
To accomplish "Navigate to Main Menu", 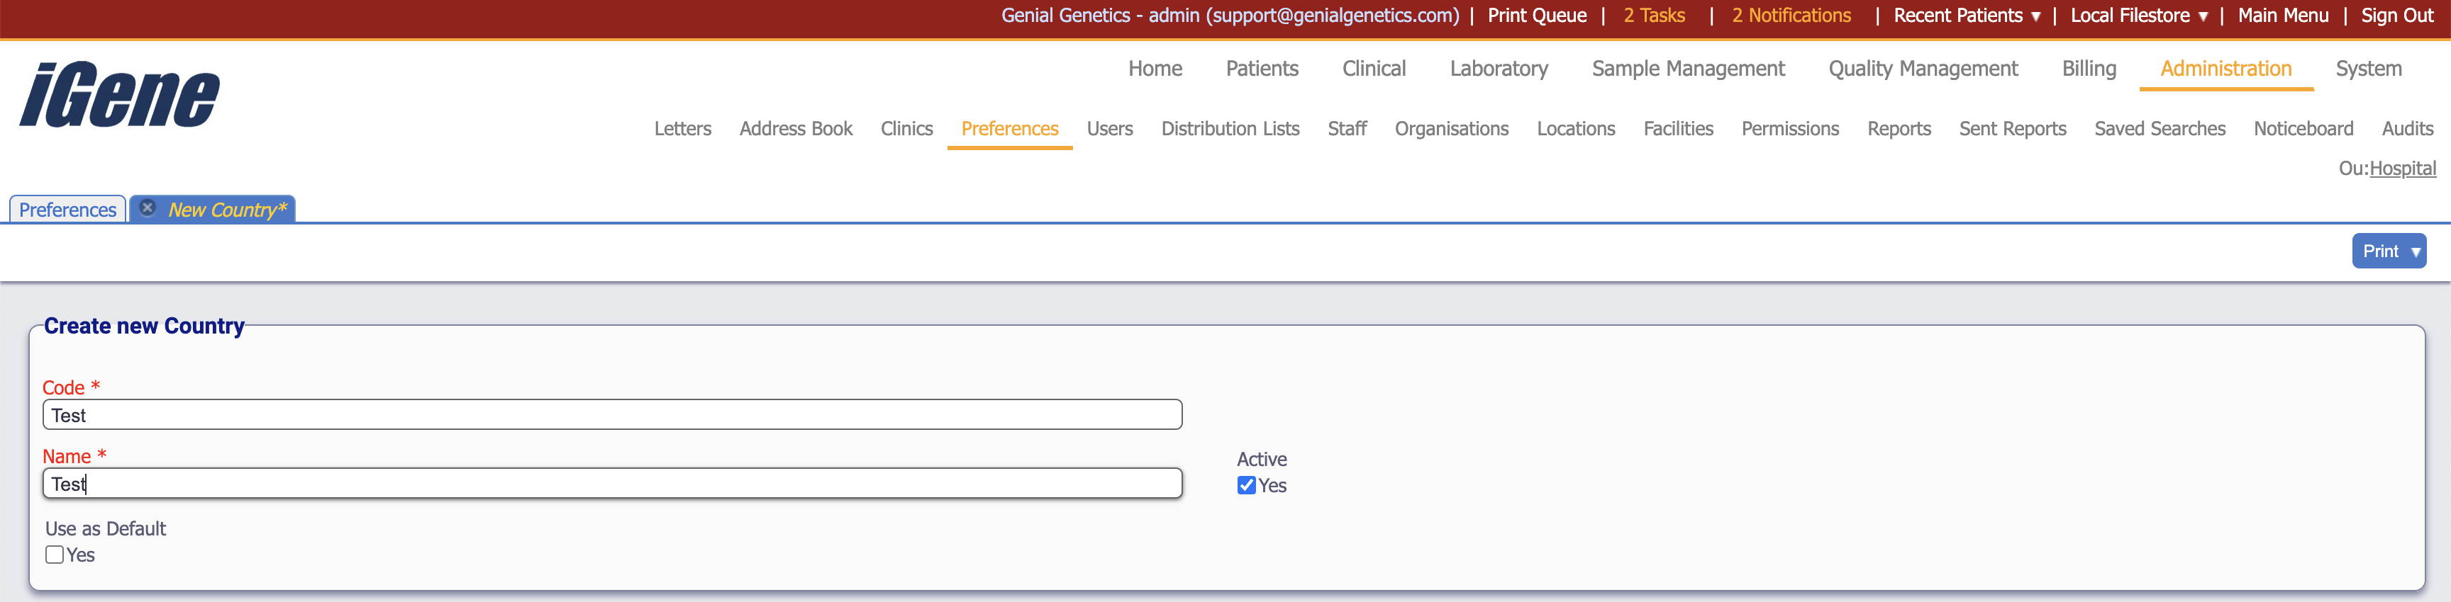I will (x=2283, y=16).
